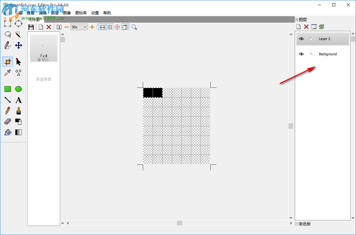356x235 pixels.
Task: Open the Lasso selection tool
Action: (x=7, y=34)
